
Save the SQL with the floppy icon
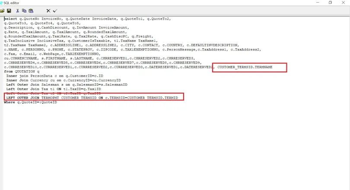click(9, 10)
